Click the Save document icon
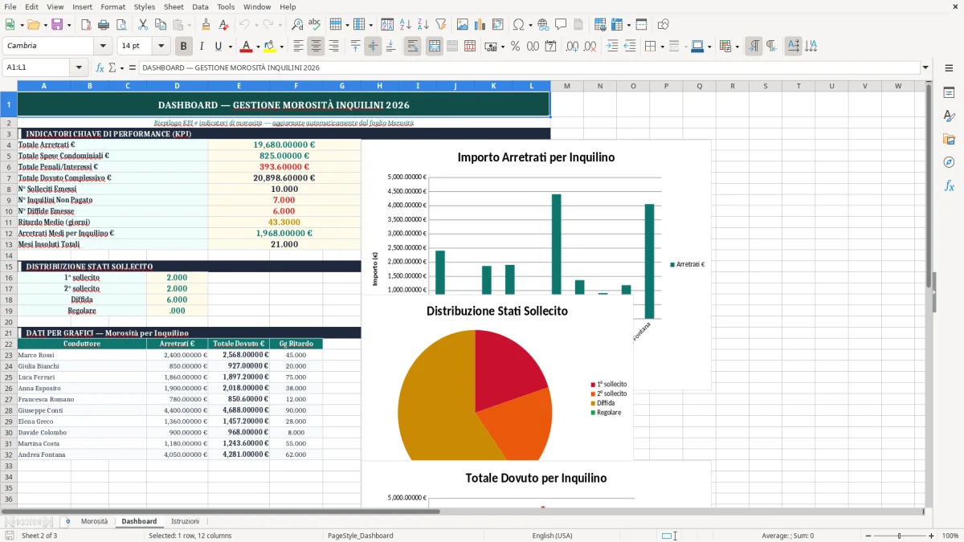The width and height of the screenshot is (964, 542). (x=57, y=25)
